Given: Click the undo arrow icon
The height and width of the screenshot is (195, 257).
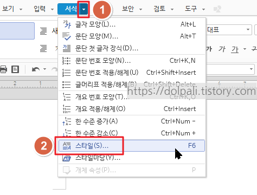Looking at the screenshot, I should [x=36, y=69].
